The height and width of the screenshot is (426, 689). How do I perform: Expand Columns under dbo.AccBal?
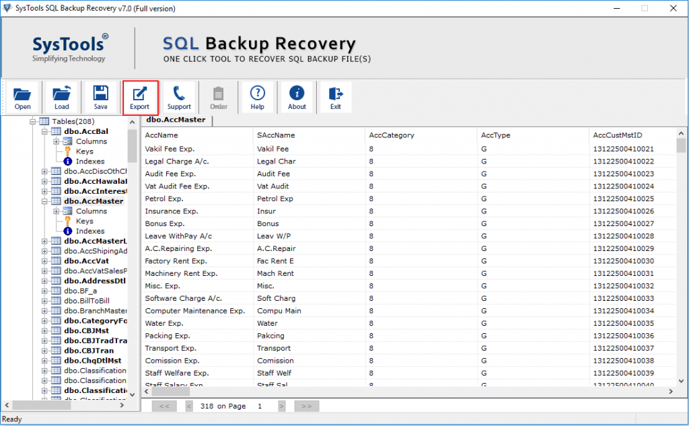point(57,141)
